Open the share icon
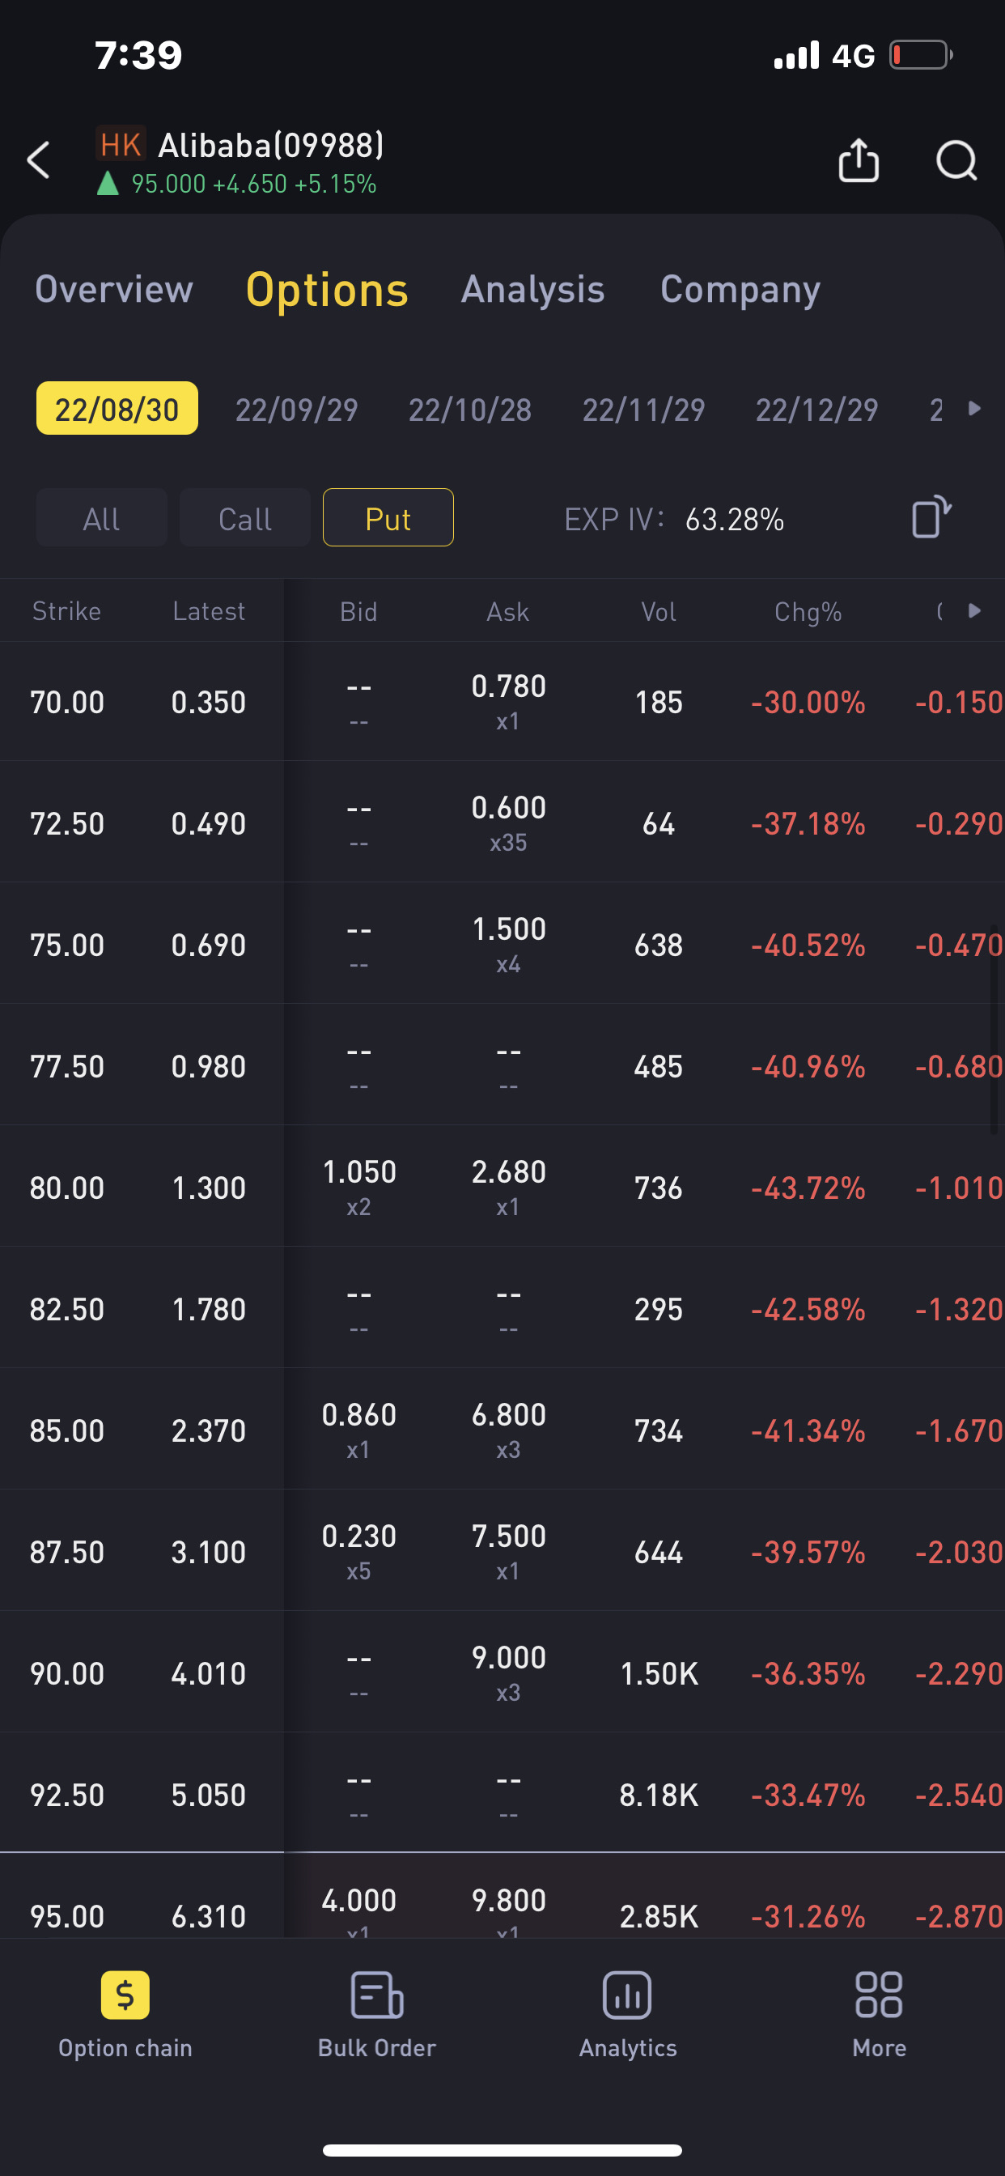1005x2176 pixels. point(858,160)
